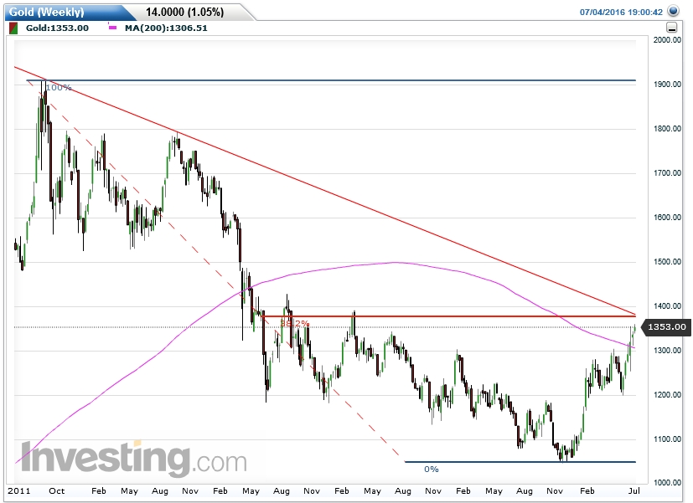This screenshot has width=693, height=503.
Task: Click the 100% Fibonacci label
Action: [x=59, y=87]
